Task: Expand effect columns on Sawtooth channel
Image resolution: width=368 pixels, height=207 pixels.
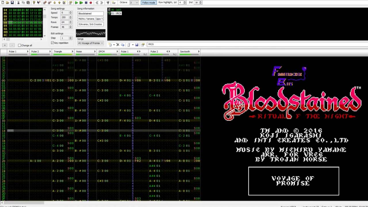Action: (199, 51)
